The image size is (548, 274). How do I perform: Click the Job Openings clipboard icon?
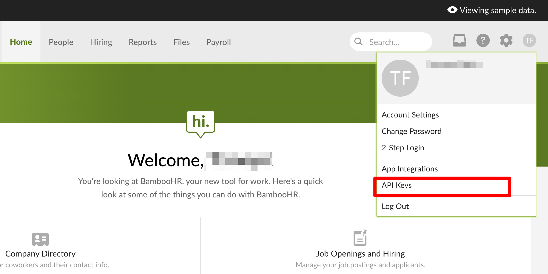coord(360,238)
